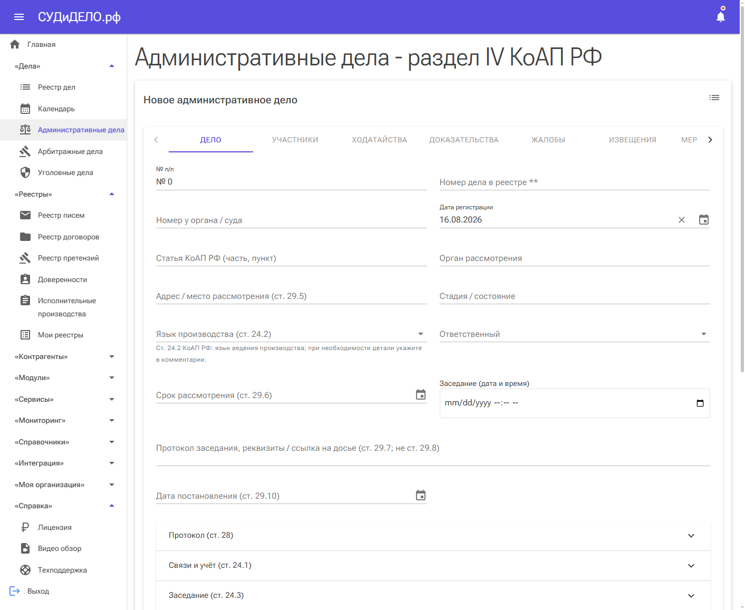Open the Язык производства dropdown
Screen dimensions: 745x610
[x=291, y=334]
